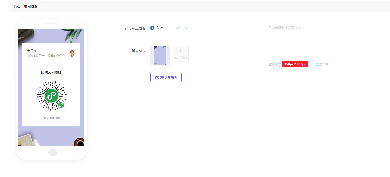Click the 选择图片 upload box text

point(180,57)
